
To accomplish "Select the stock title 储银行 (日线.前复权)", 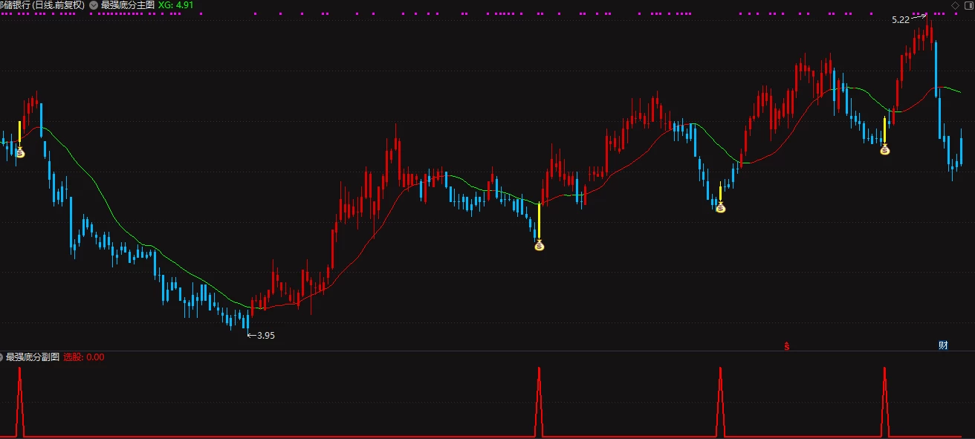I will tap(42, 4).
